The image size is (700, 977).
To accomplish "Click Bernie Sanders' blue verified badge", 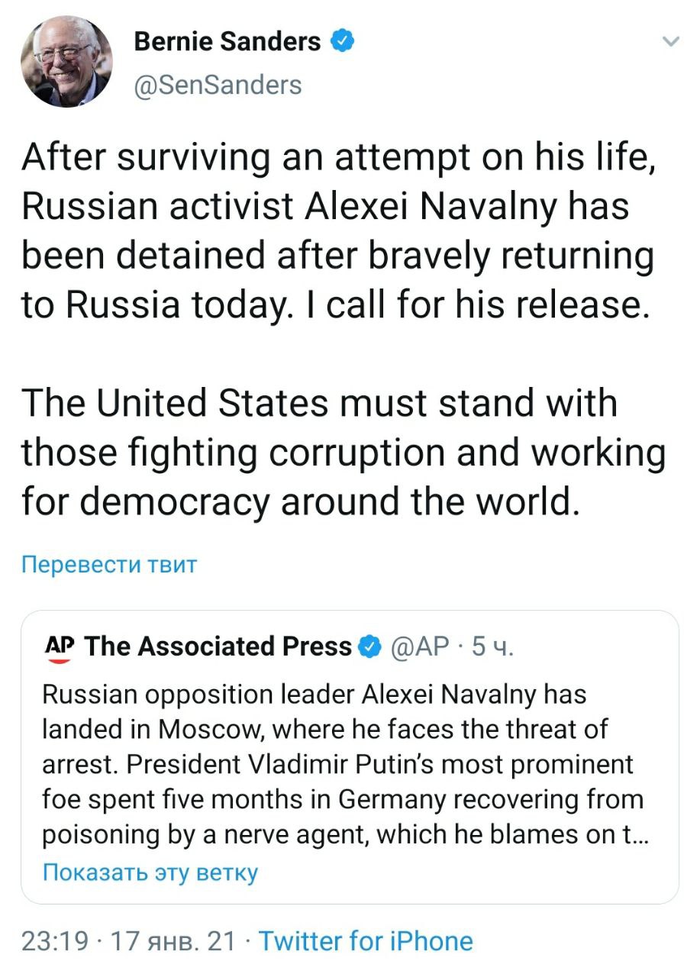I will (341, 41).
